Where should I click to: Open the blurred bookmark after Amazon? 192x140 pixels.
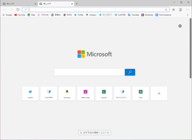[105, 15]
